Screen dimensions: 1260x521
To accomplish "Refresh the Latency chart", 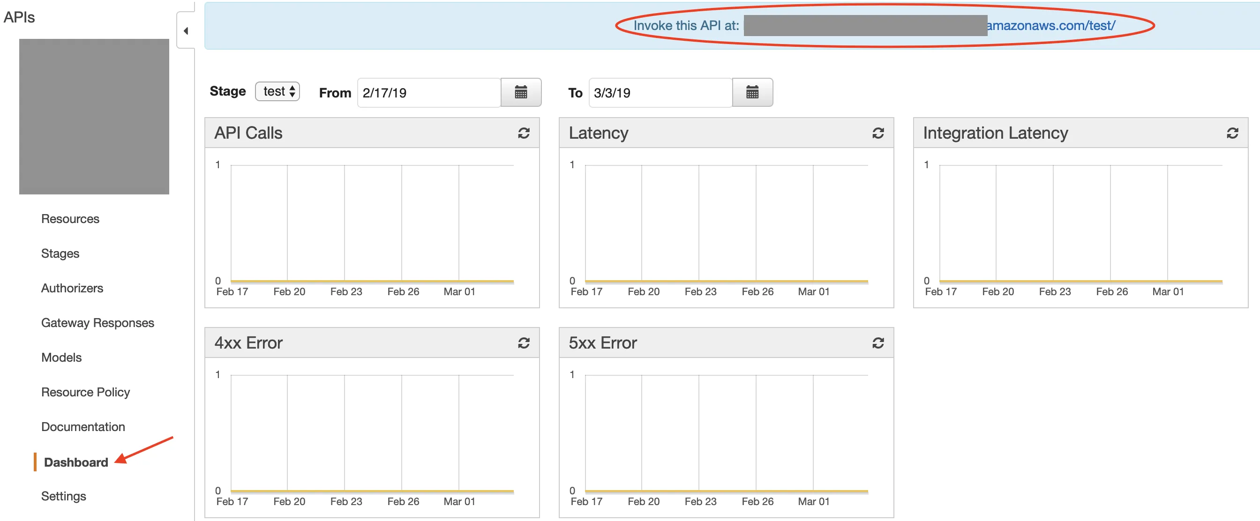I will click(877, 133).
